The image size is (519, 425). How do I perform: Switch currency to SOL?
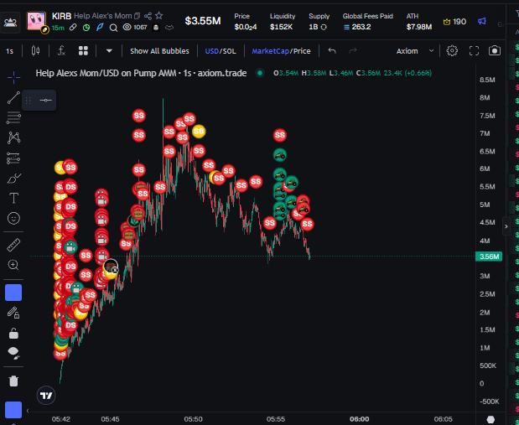click(x=229, y=51)
